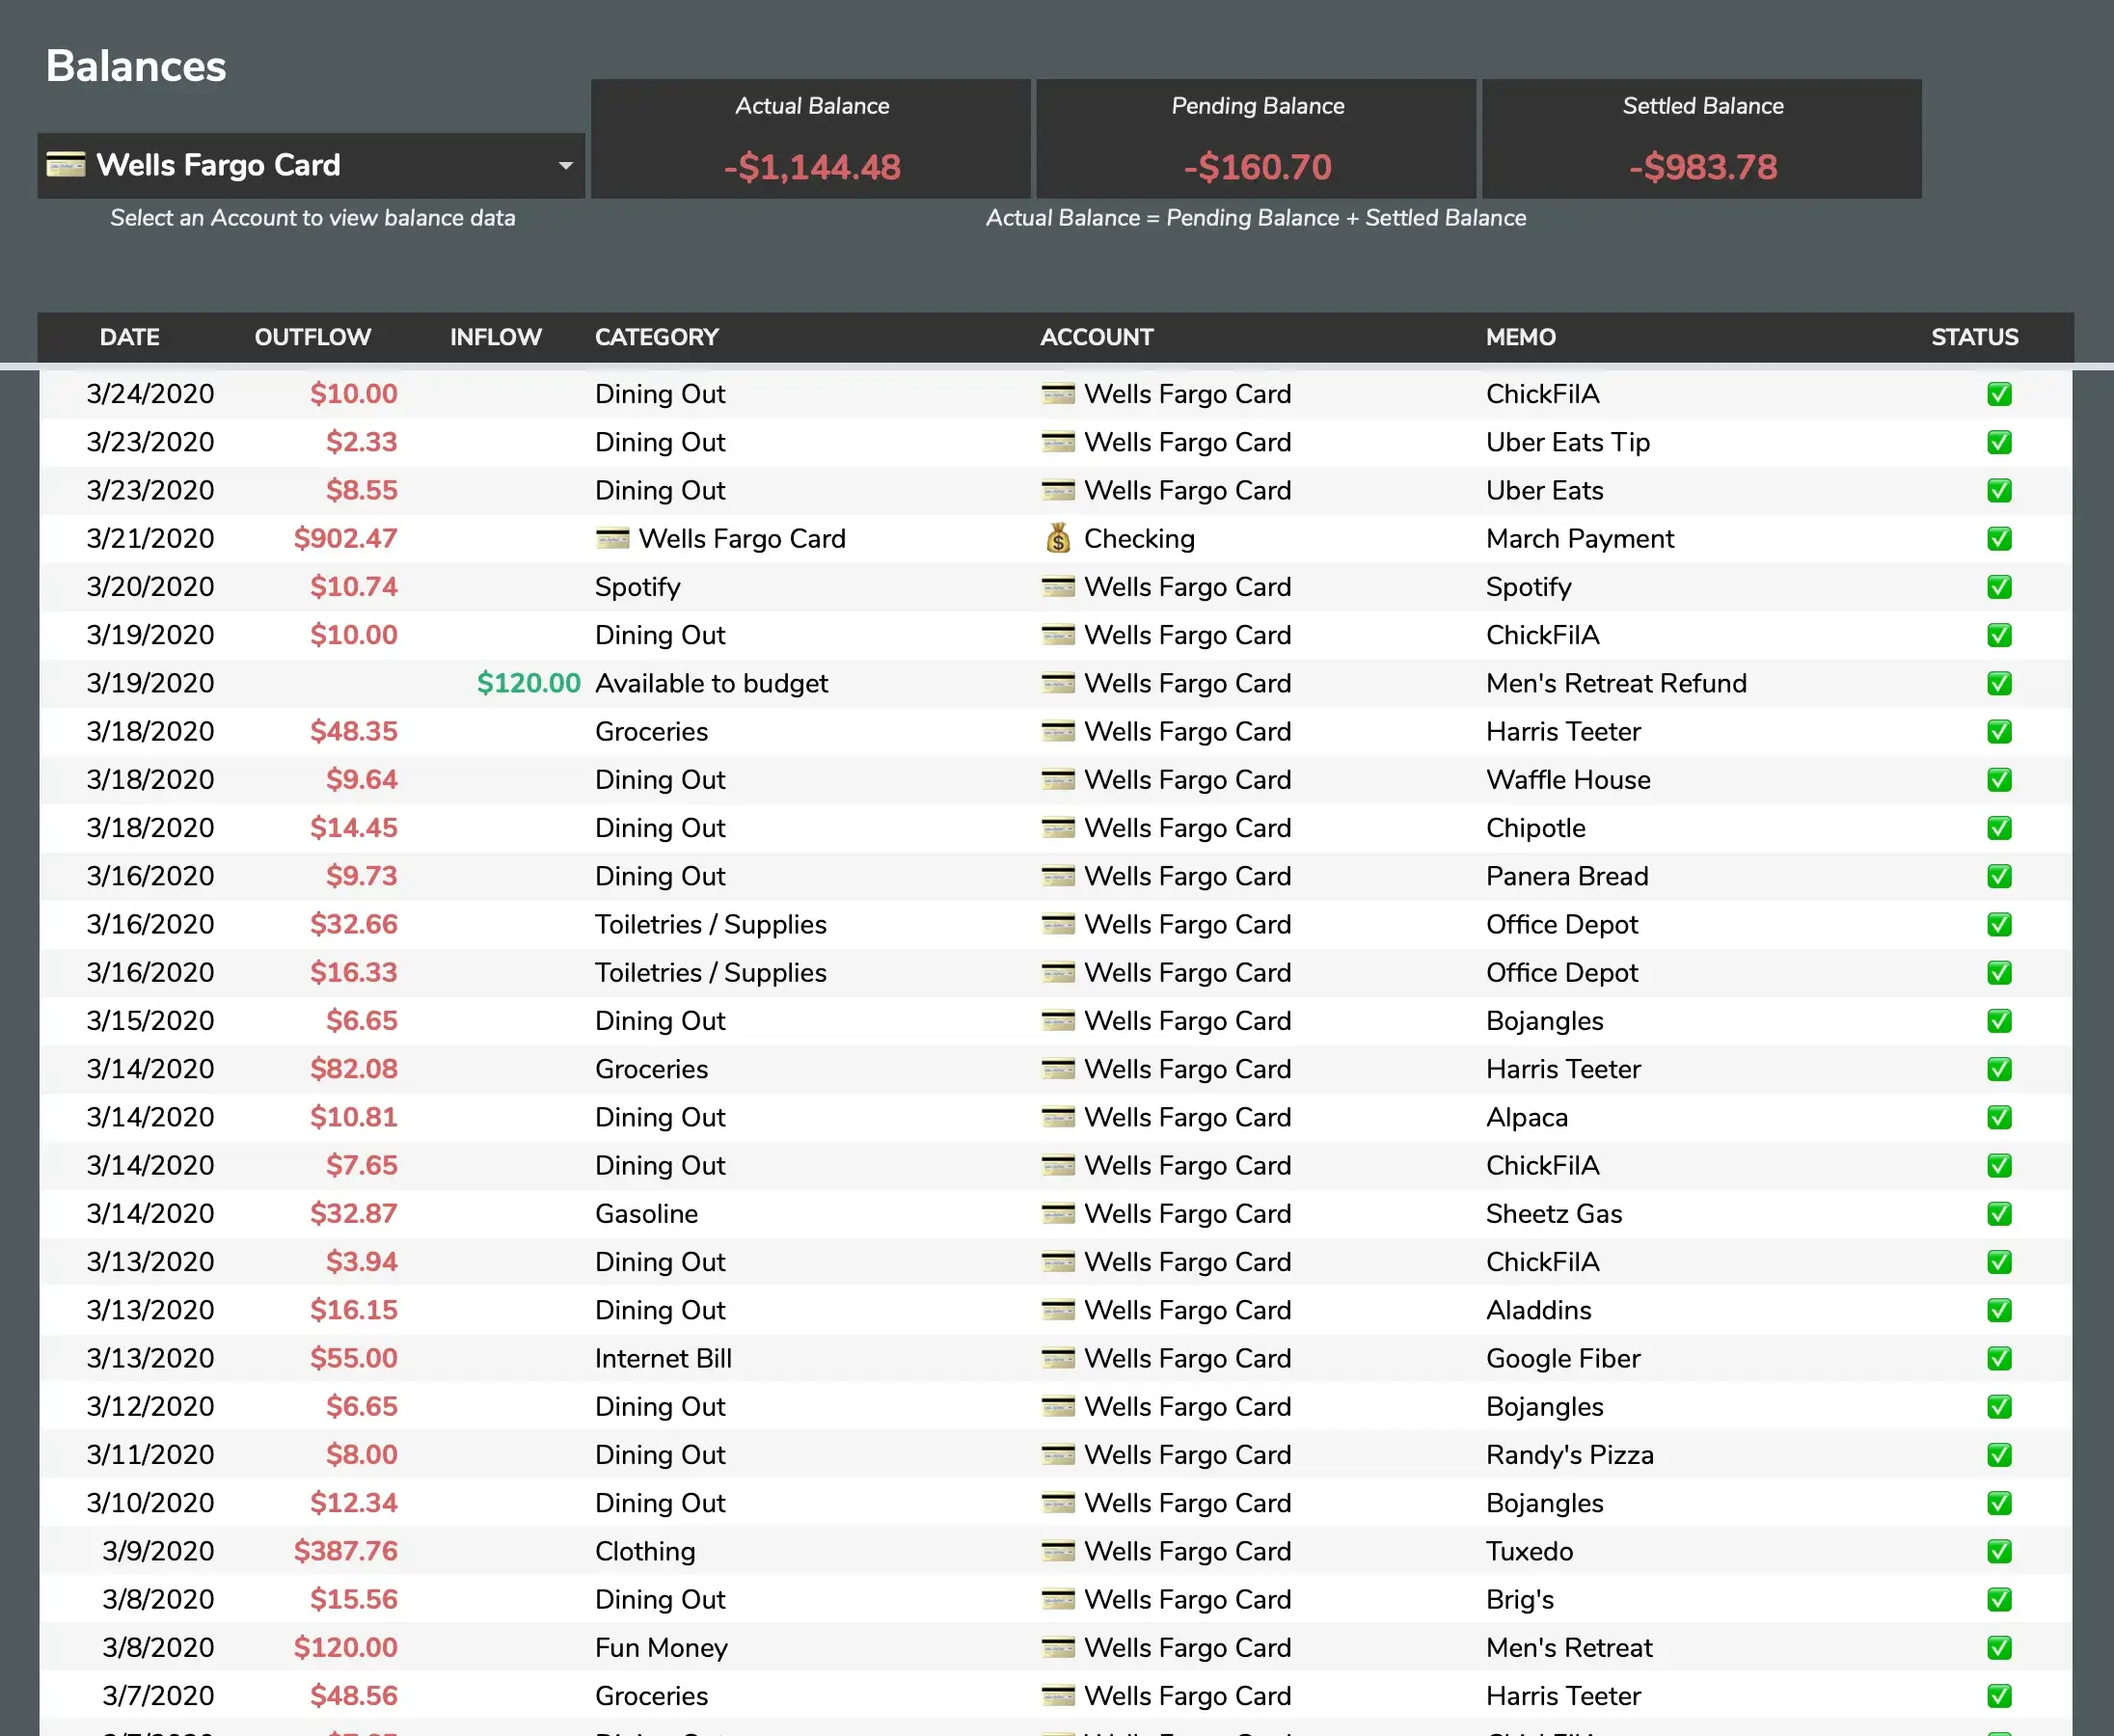Viewport: 2114px width, 1736px height.
Task: Click card icon in Panera Bread account cell
Action: (x=1058, y=876)
